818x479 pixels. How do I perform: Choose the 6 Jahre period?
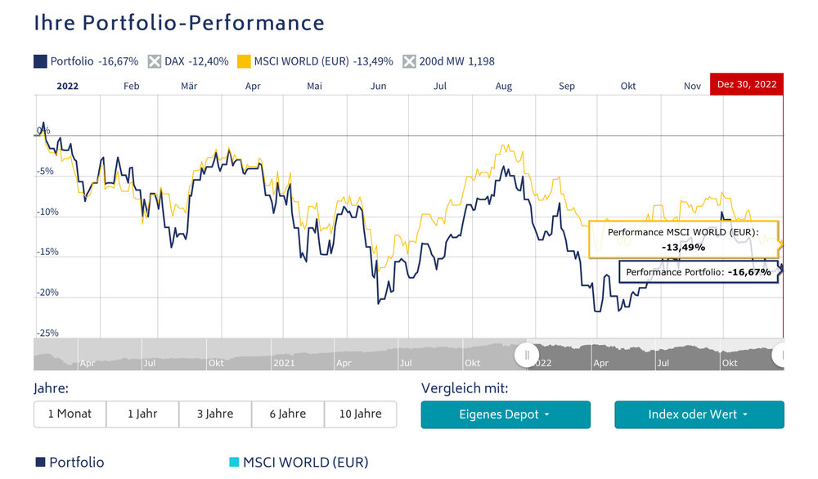(287, 414)
